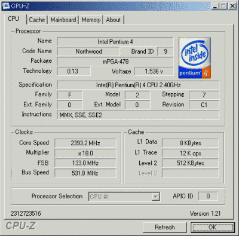Click the CPU #1 combo box

[124, 197]
